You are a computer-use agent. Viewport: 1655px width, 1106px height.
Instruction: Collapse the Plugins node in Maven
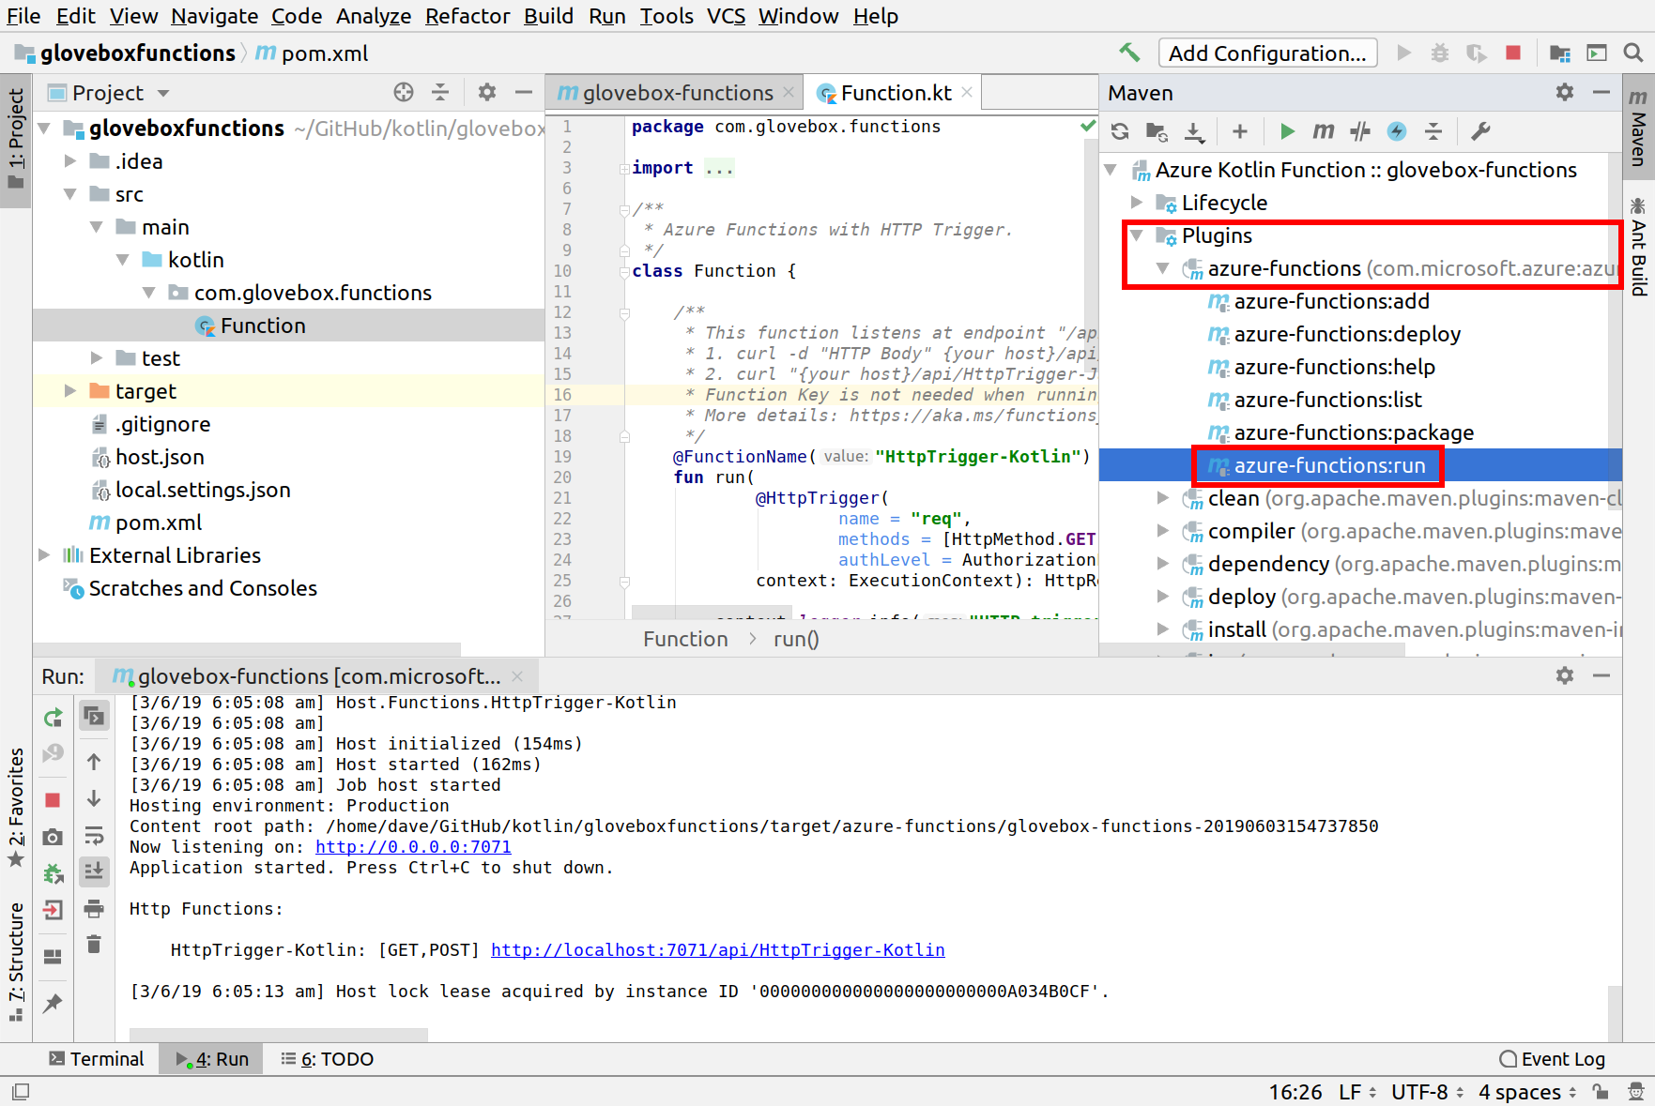click(1137, 235)
